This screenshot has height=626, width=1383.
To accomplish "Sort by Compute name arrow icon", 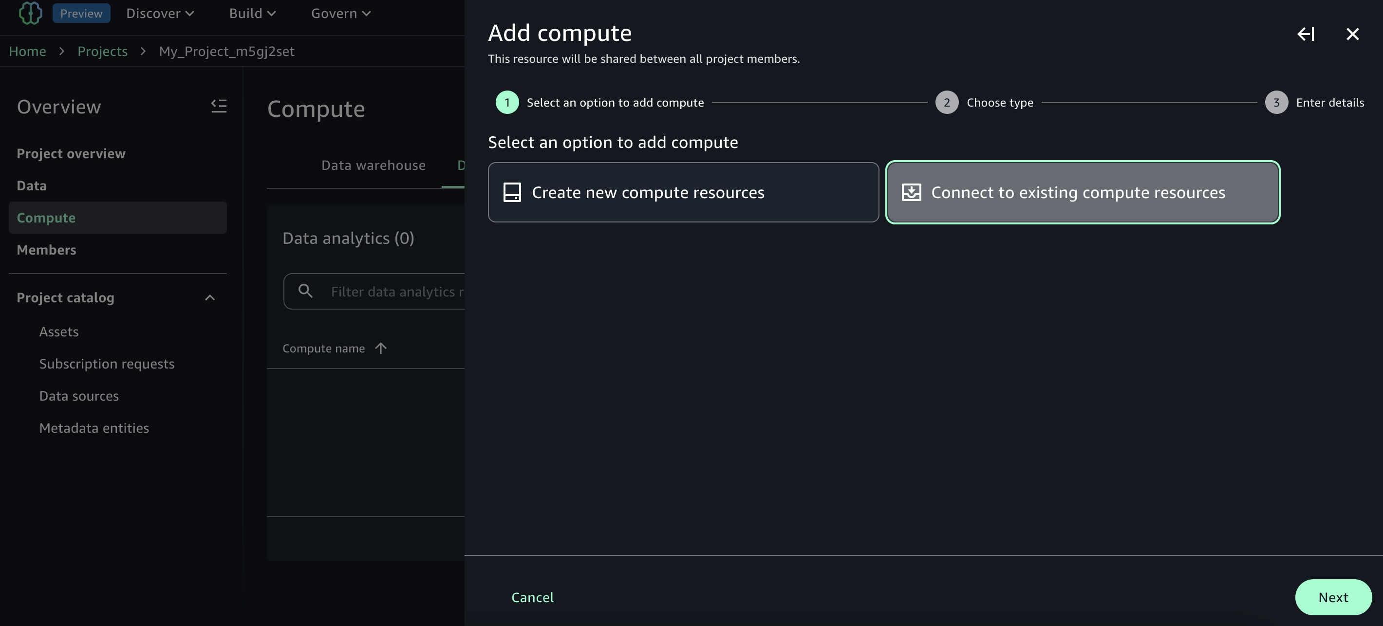I will tap(381, 349).
